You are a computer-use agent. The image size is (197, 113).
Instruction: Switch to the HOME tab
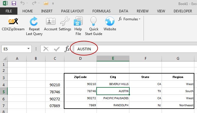(28, 11)
